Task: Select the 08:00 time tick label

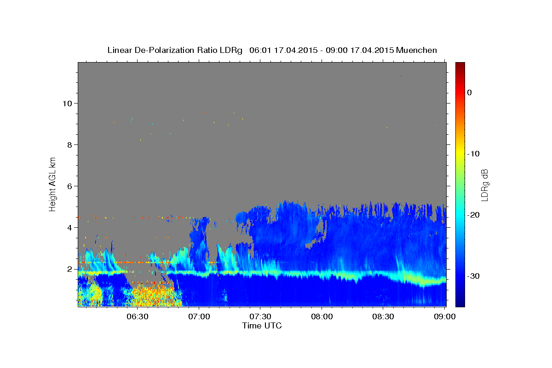Action: point(322,317)
